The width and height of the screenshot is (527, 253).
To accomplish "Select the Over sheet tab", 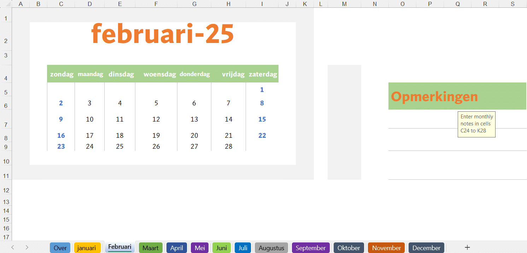I will [x=60, y=248].
